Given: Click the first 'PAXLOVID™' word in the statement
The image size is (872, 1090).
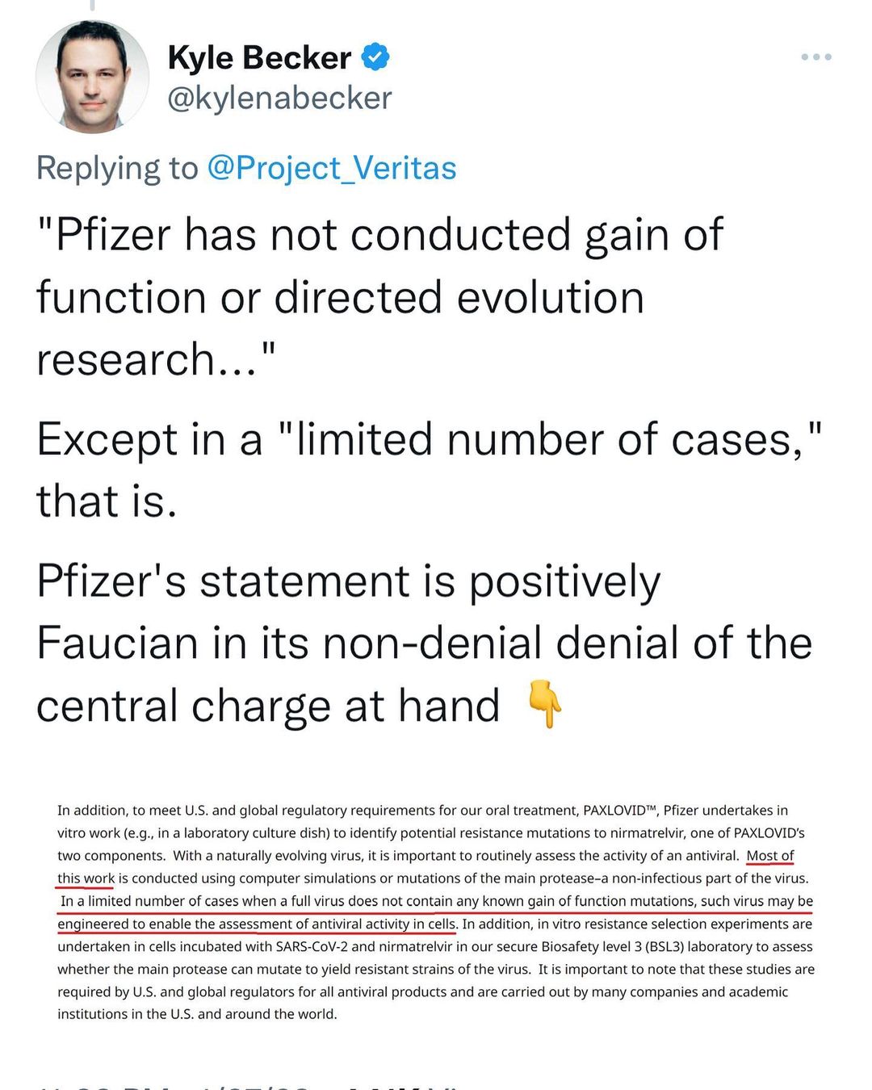Looking at the screenshot, I should pos(620,810).
